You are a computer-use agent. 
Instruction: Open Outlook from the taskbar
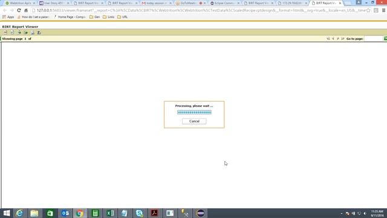[65, 213]
